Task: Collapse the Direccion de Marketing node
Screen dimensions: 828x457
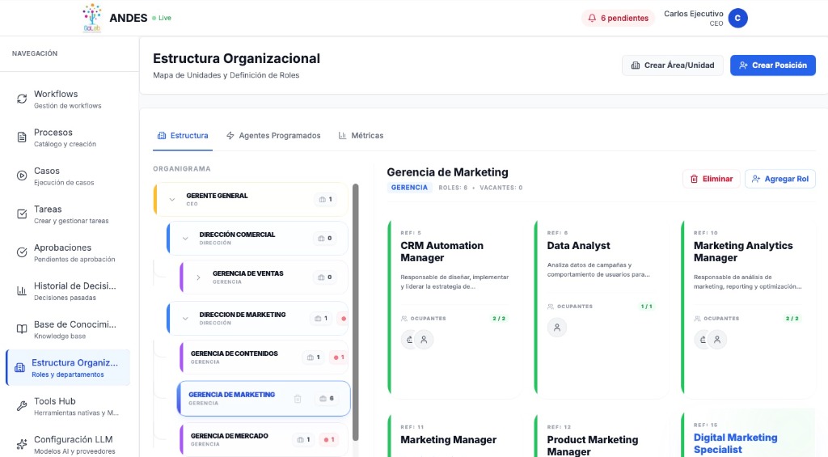Action: click(x=185, y=318)
